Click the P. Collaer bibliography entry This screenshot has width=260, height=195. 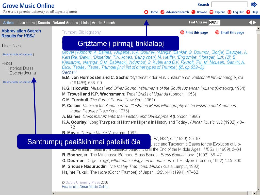click(149, 108)
